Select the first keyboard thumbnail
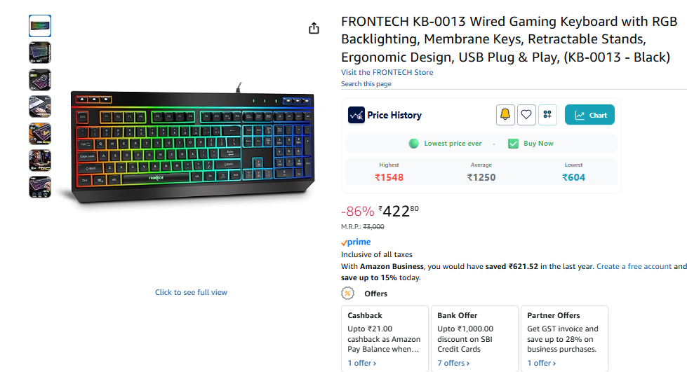687x372 pixels. point(40,26)
